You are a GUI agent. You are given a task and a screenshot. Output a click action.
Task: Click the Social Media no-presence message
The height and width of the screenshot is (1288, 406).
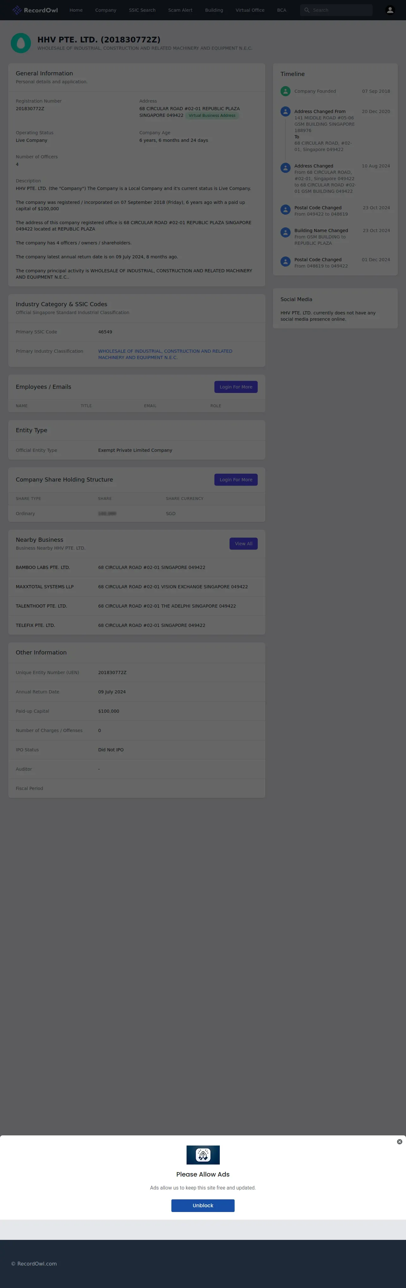click(328, 316)
